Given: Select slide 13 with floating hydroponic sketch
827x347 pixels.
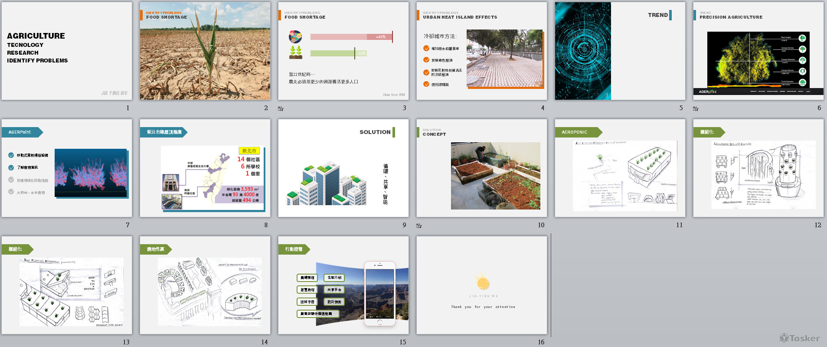Looking at the screenshot, I should (x=67, y=285).
